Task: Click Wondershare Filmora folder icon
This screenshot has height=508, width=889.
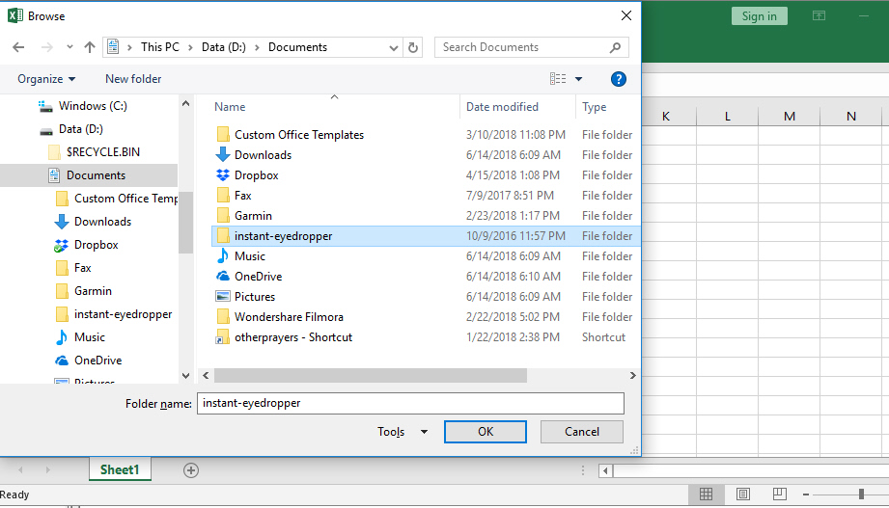Action: pos(223,317)
